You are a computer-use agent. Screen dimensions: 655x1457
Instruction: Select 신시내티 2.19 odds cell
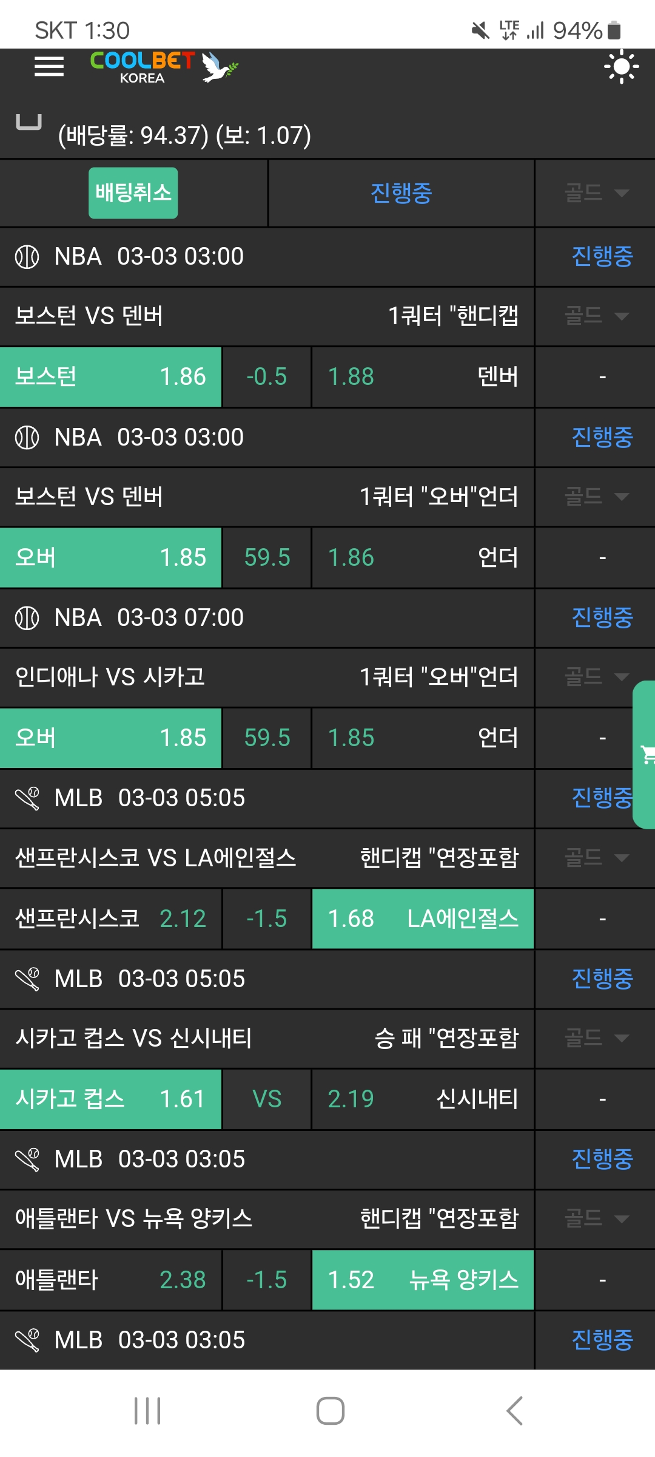pos(422,1099)
